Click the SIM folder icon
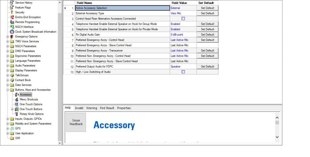 pyautogui.click(x=12, y=138)
